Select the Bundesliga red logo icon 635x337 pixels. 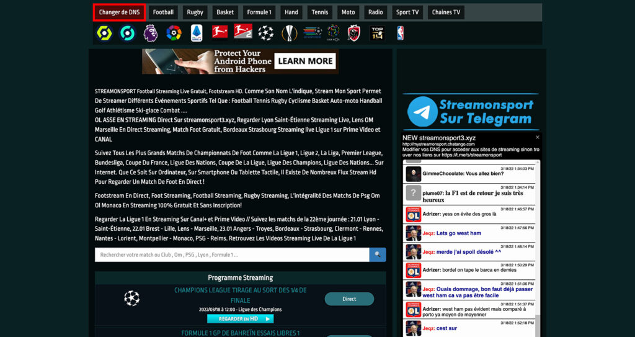coord(220,32)
